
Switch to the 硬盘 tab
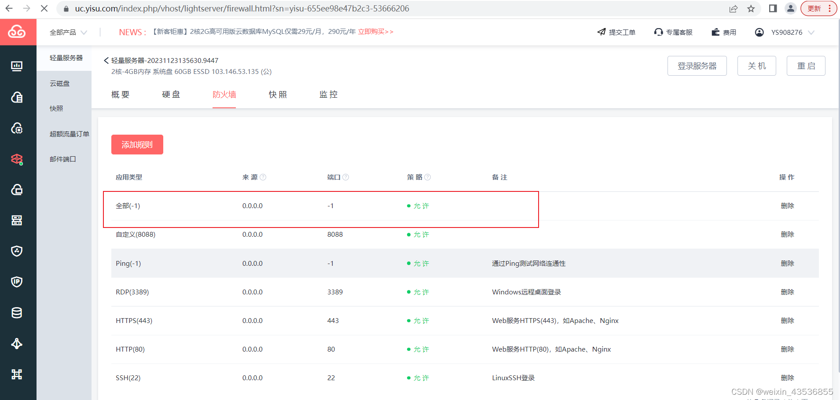point(171,94)
